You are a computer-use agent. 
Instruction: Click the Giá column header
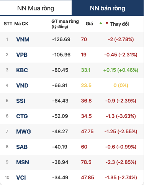(x=89, y=24)
